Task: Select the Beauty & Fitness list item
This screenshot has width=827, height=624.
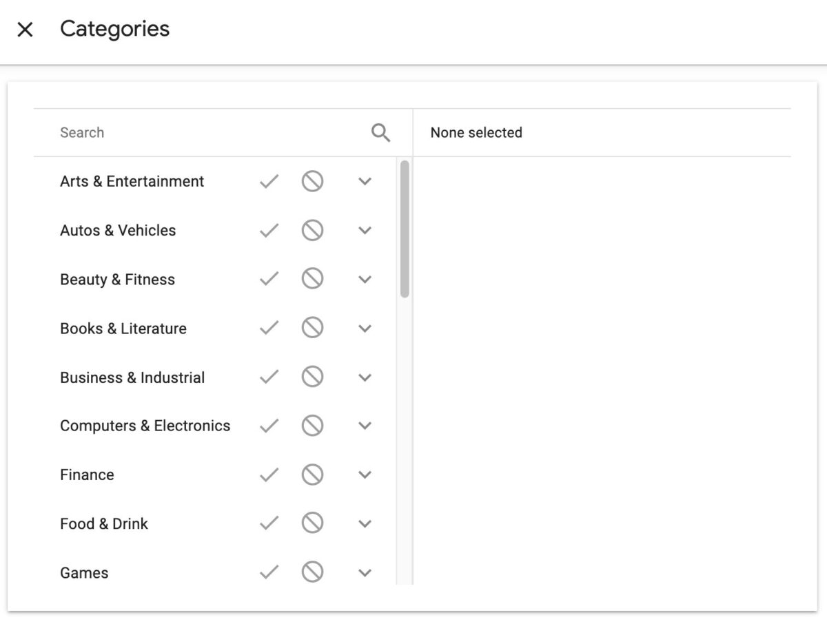Action: pos(117,280)
